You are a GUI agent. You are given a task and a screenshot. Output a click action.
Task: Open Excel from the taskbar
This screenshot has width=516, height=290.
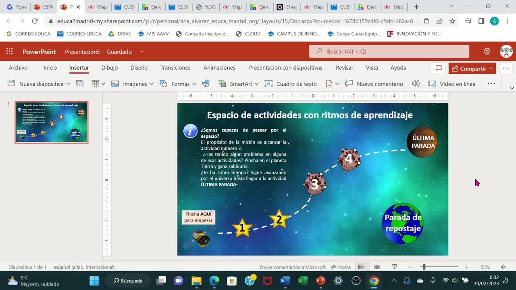(x=303, y=281)
